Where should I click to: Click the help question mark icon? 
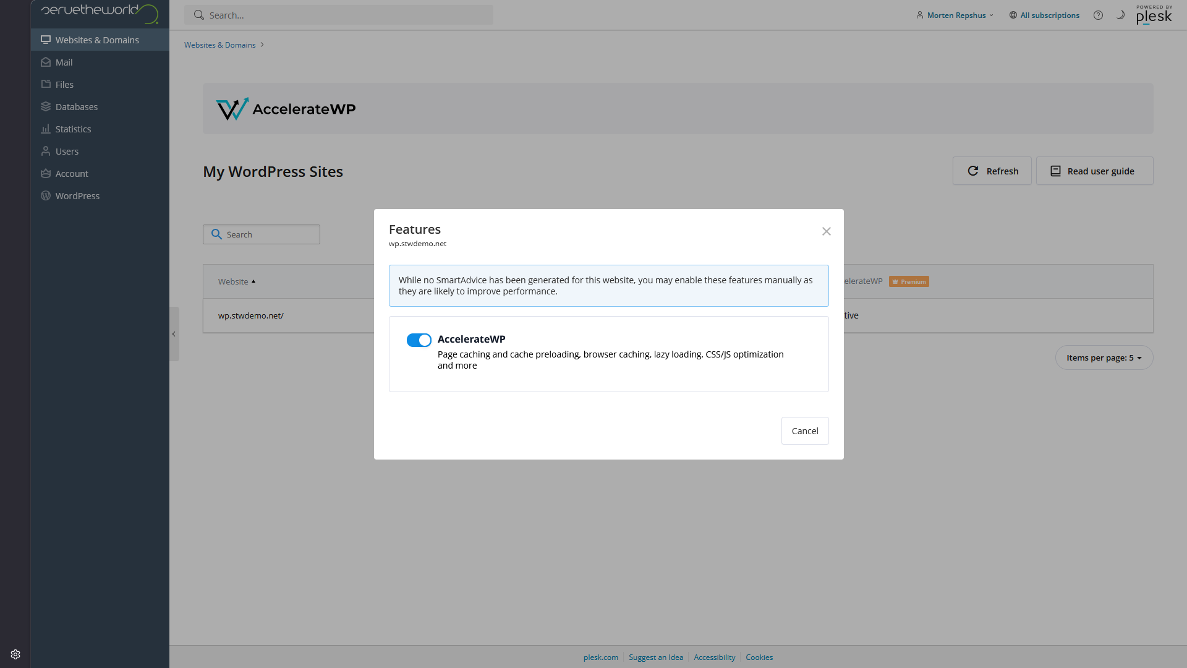click(1098, 15)
